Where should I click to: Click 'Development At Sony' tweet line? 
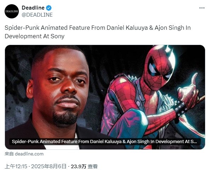[34, 36]
